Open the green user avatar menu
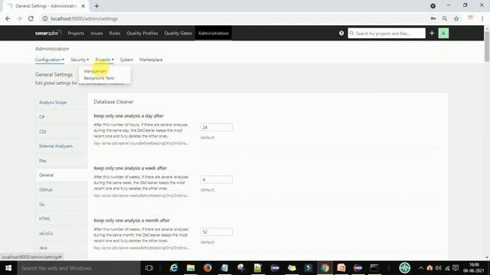The width and height of the screenshot is (490, 275). click(443, 33)
